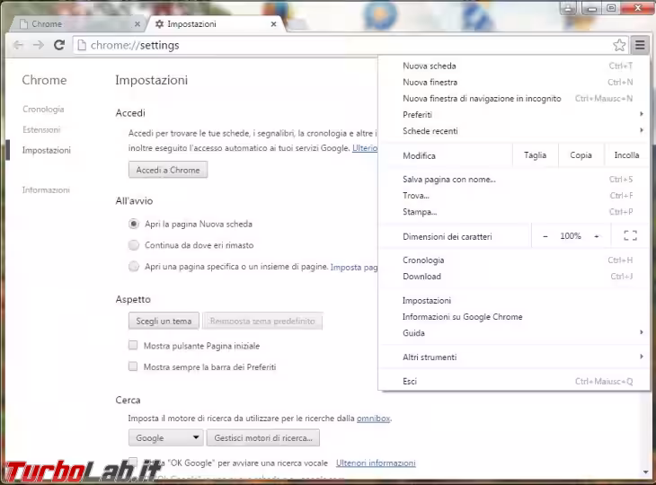Click the scrollbar down arrow

pos(645,472)
